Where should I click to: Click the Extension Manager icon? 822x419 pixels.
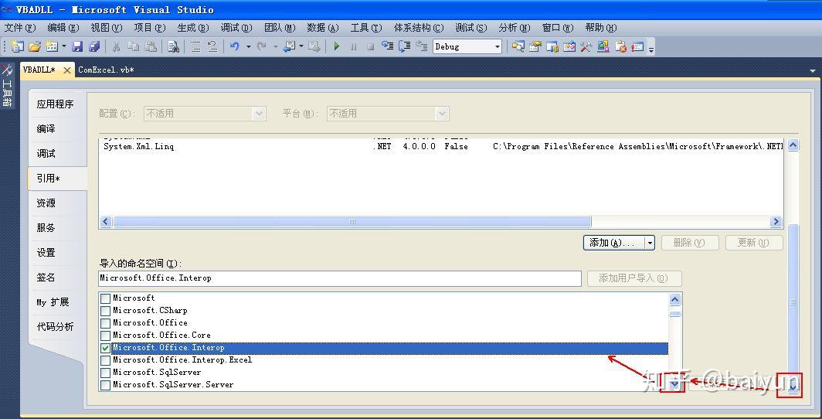click(603, 46)
